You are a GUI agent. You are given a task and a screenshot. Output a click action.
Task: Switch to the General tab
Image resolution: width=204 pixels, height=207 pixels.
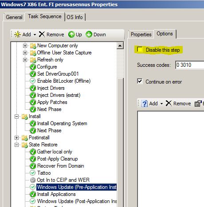(x=14, y=17)
